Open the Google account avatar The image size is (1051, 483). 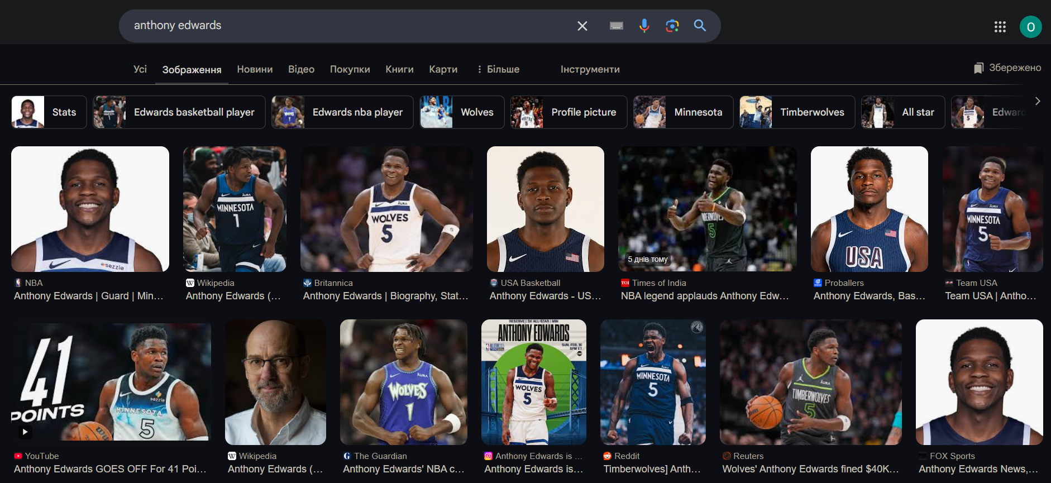[x=1030, y=27]
